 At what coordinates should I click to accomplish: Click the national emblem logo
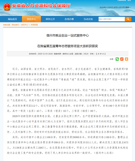click(x=7, y=7)
